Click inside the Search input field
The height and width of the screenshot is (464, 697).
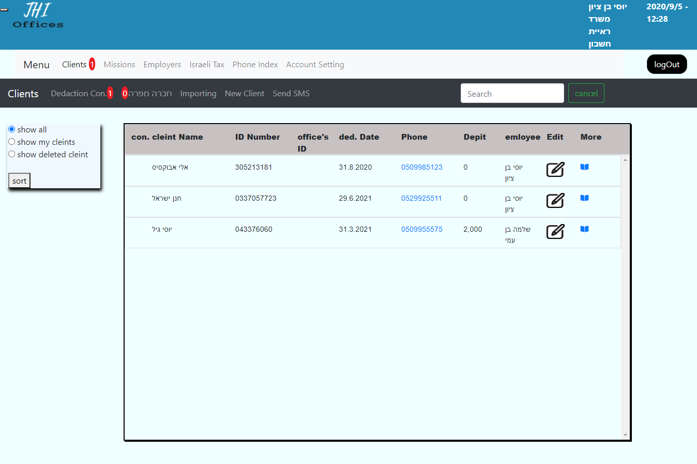[x=512, y=94]
